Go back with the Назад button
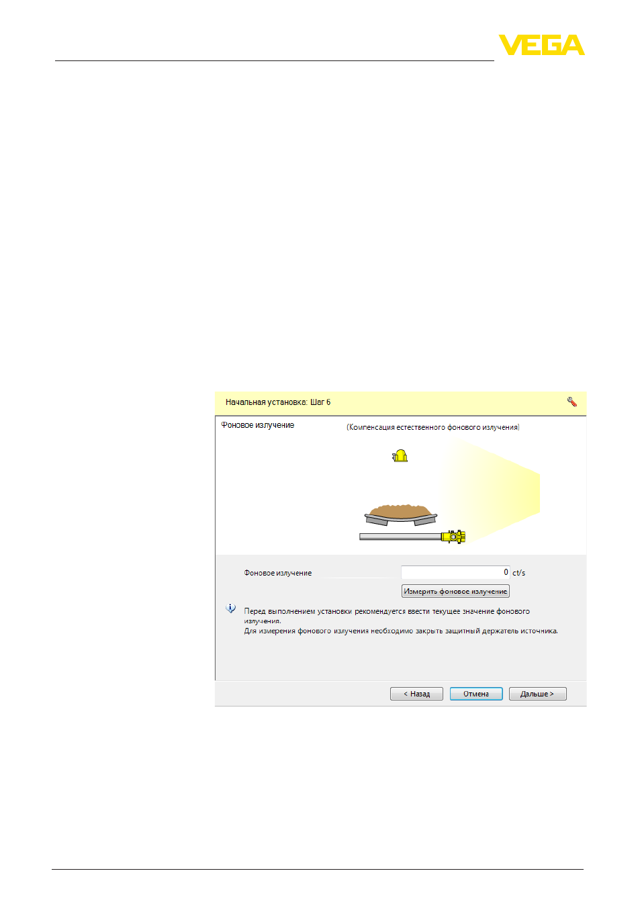The image size is (640, 908). click(416, 694)
